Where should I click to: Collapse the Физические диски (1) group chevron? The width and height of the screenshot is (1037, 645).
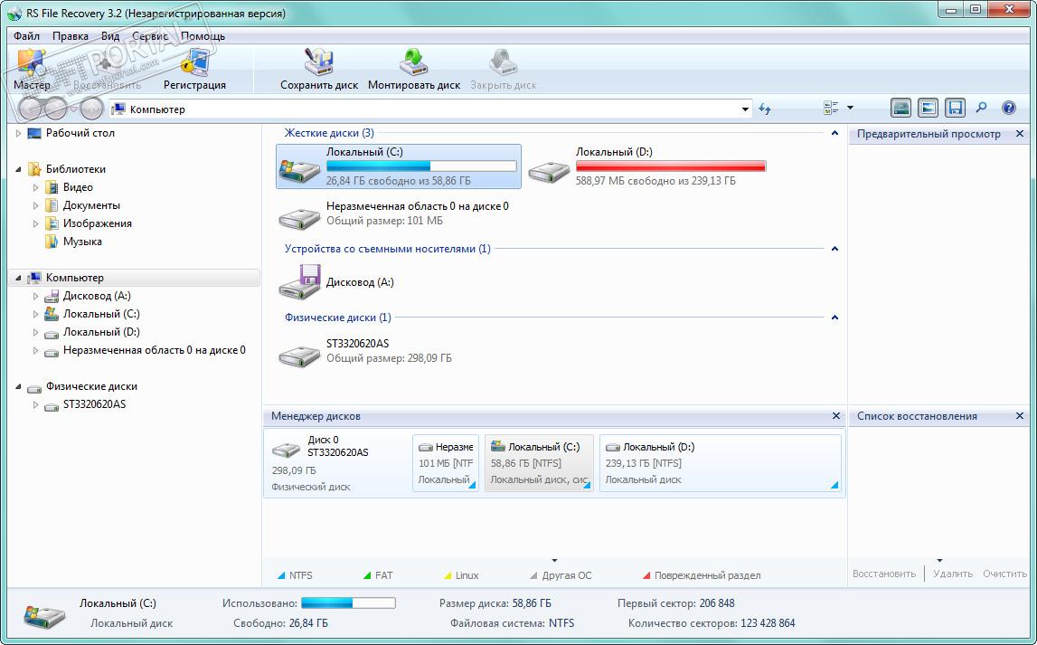coord(834,318)
